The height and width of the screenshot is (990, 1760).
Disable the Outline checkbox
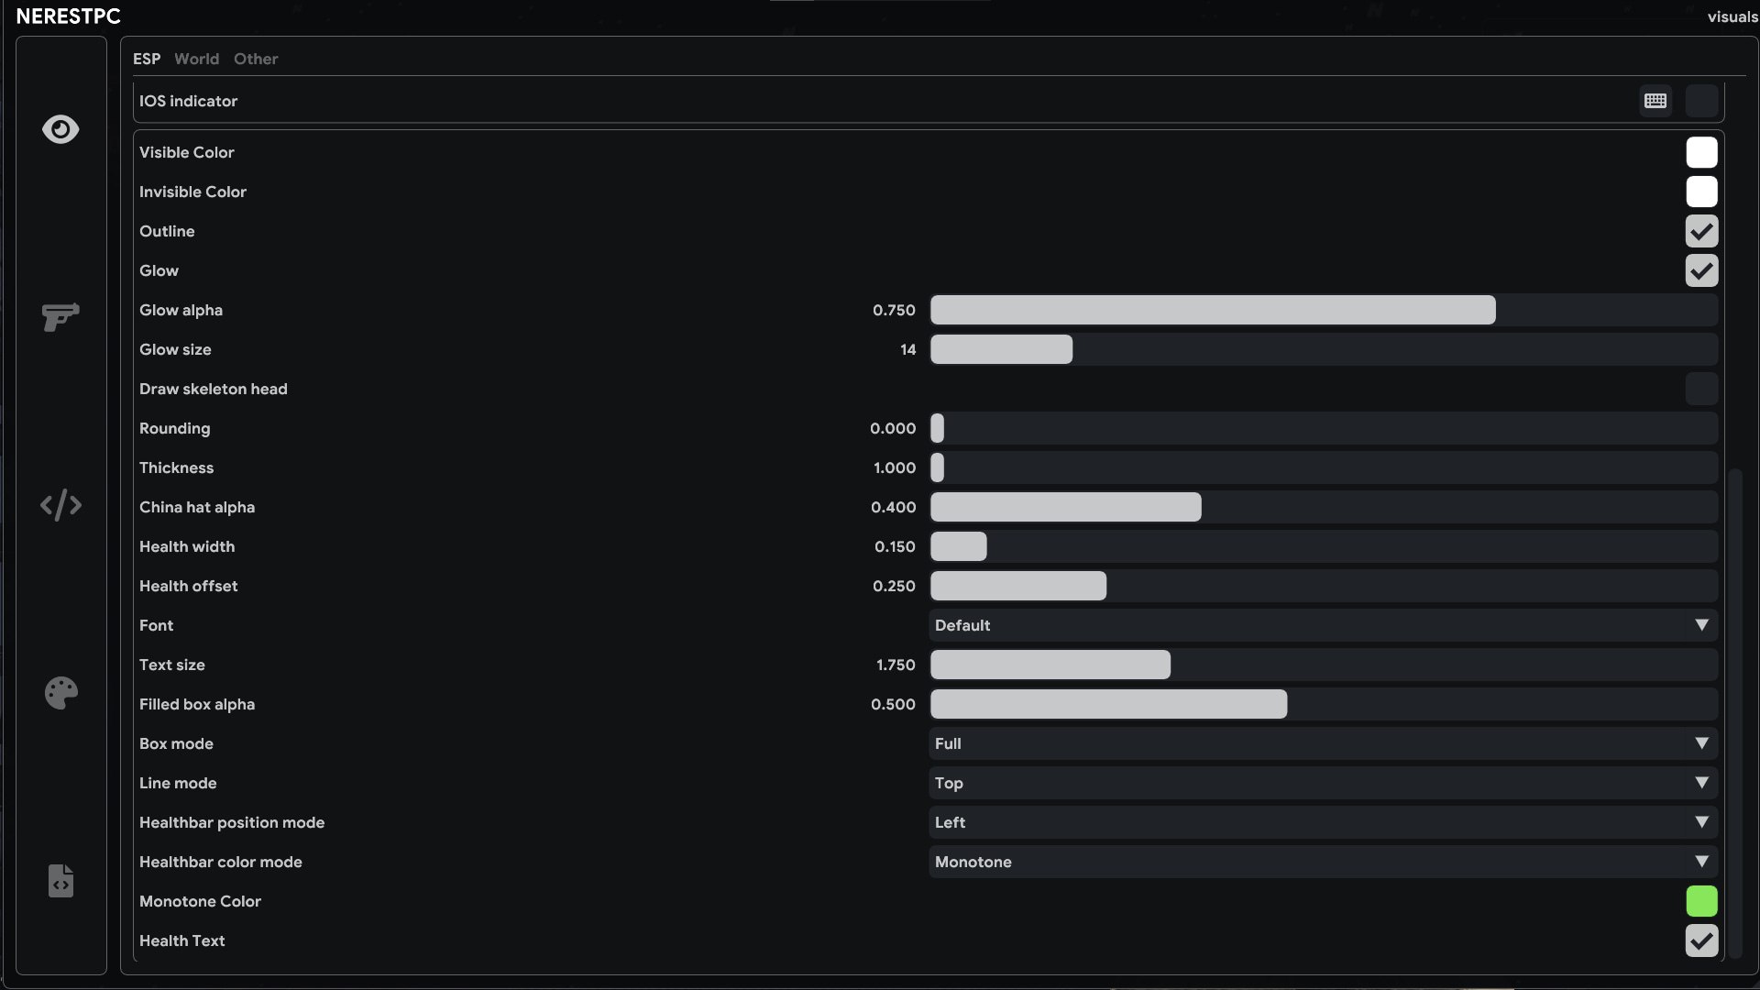pos(1701,232)
